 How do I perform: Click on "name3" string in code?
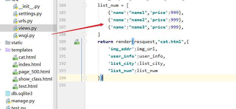[138, 27]
